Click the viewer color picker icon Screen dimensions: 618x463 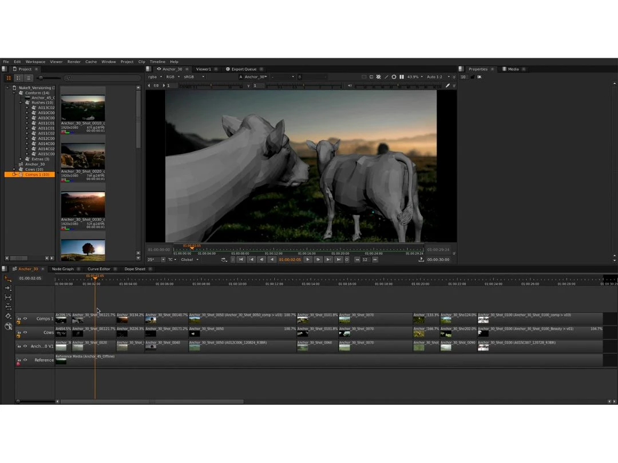448,86
